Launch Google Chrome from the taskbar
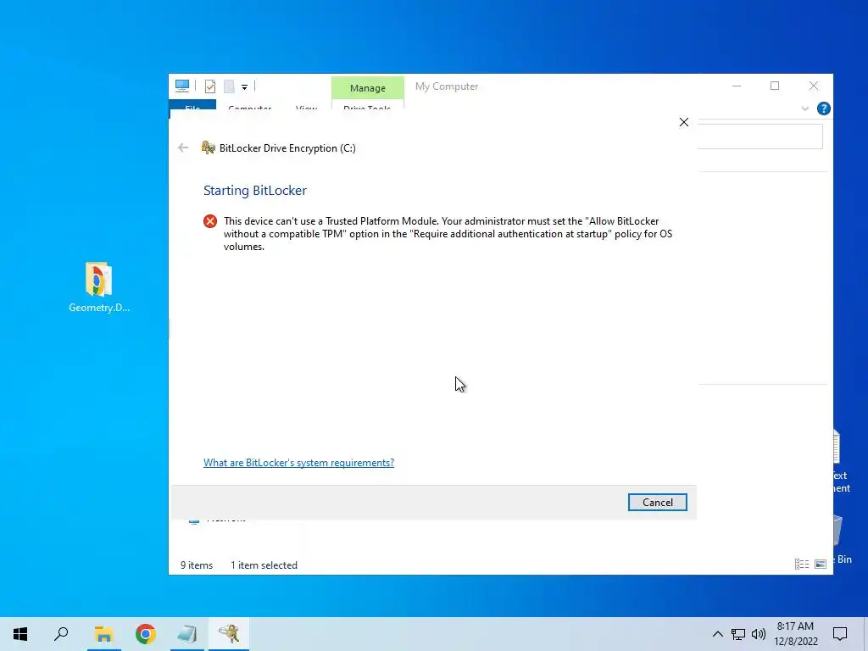This screenshot has width=868, height=651. [x=146, y=634]
